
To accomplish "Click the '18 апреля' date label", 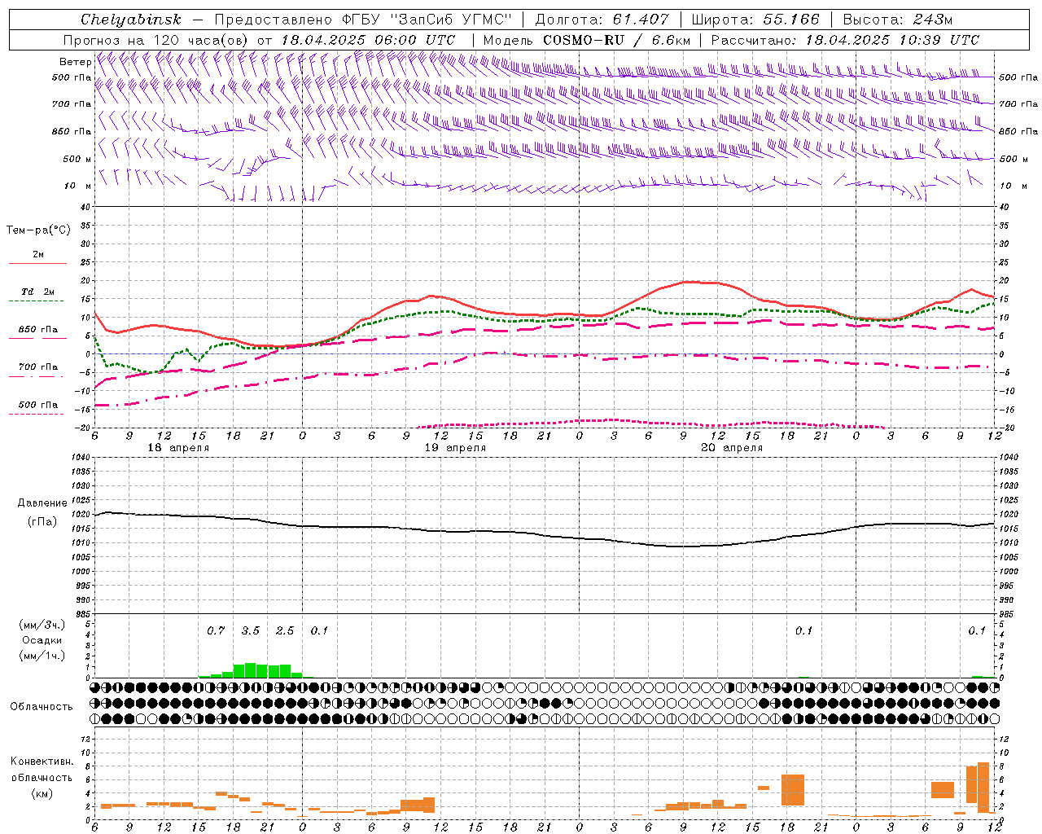I will click(177, 448).
